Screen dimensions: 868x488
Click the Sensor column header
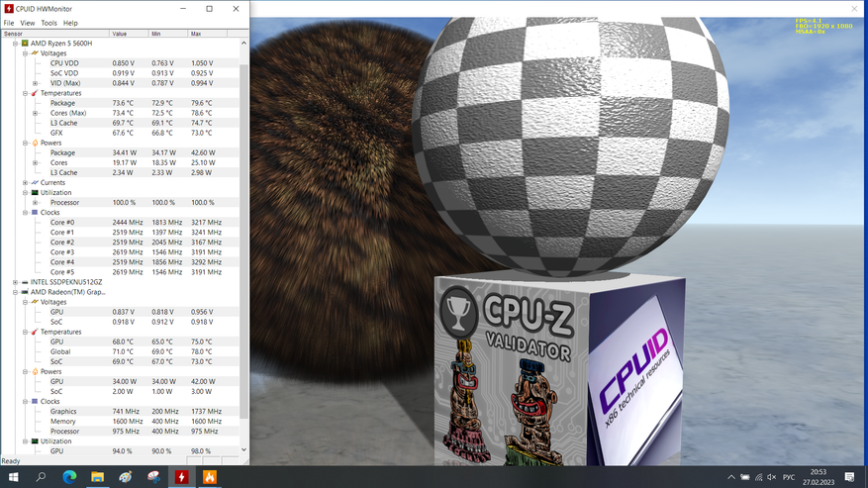click(x=54, y=34)
